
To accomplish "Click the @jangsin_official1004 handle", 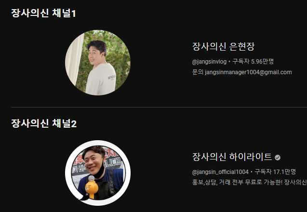I will pos(220,172).
